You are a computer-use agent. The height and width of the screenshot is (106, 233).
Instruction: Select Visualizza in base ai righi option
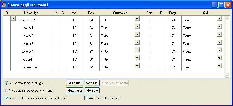coord(6,83)
